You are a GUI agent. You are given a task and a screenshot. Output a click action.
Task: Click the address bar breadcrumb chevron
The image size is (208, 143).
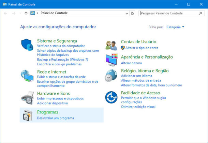(x=38, y=13)
